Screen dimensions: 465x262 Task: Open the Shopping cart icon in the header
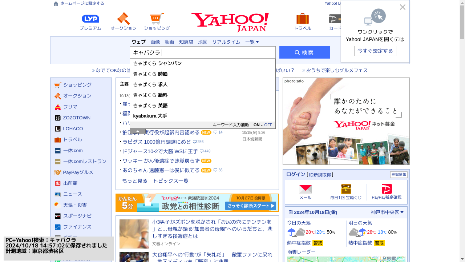[x=157, y=19]
